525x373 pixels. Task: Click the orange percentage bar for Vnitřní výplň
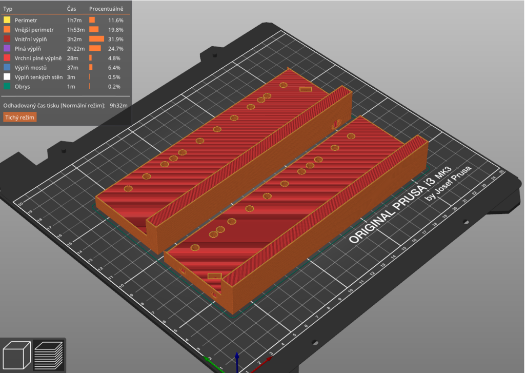[x=96, y=39]
